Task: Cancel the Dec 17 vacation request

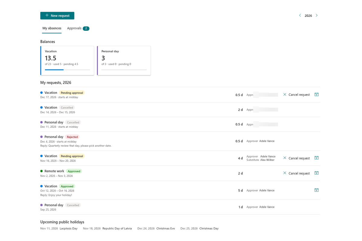Action: 297,95
